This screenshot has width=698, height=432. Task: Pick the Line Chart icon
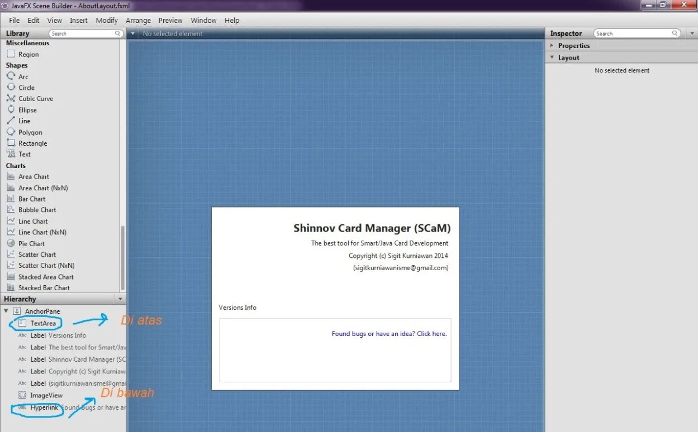(x=11, y=221)
